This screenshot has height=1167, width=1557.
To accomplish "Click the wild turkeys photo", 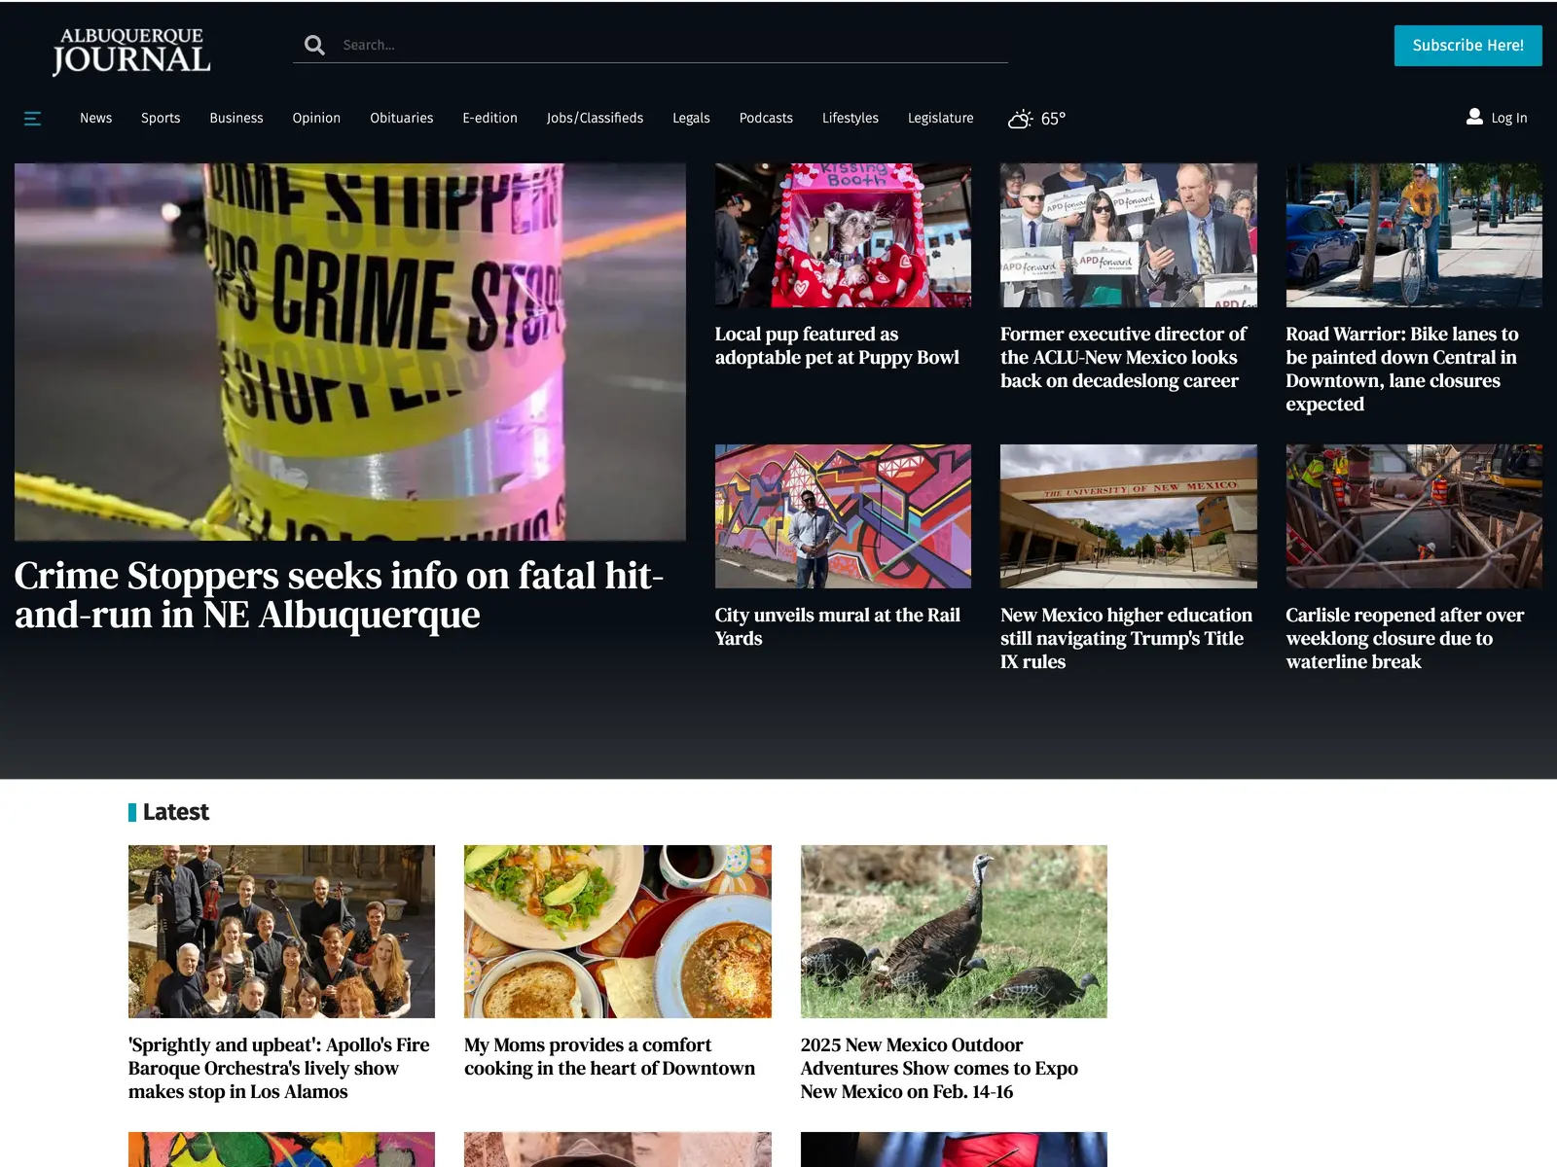I will [954, 932].
